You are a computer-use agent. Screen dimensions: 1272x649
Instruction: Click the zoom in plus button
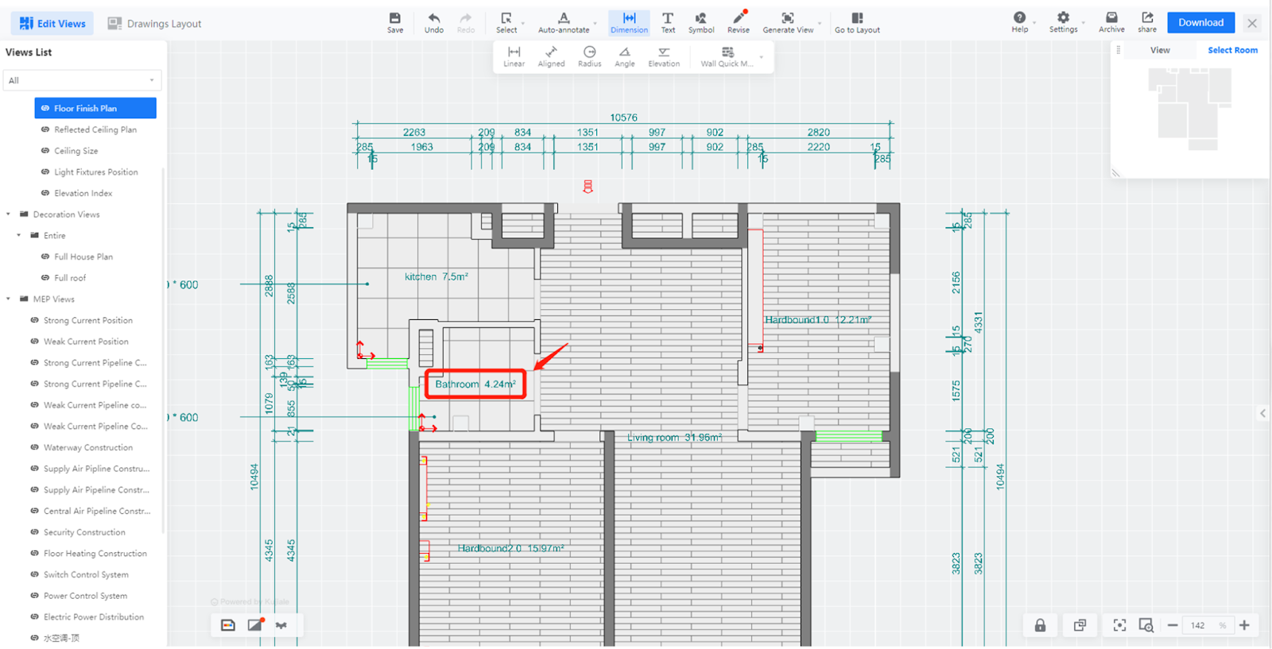tap(1244, 625)
